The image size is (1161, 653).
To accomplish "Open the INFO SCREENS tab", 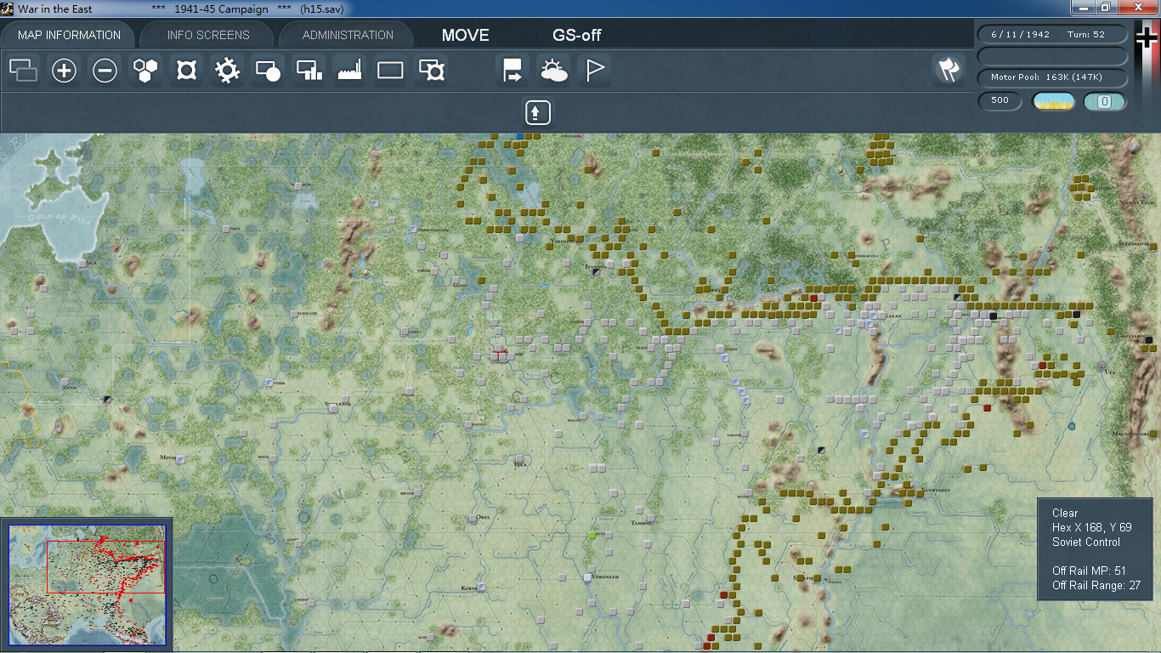I will [208, 35].
